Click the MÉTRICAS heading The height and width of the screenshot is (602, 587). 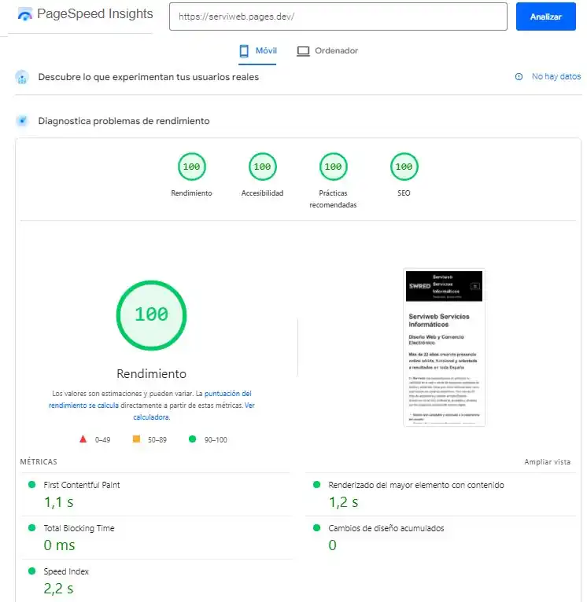[x=39, y=462]
